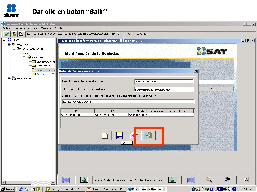
Task: Toggle the 2004-001 node expander
Action: click(24, 57)
